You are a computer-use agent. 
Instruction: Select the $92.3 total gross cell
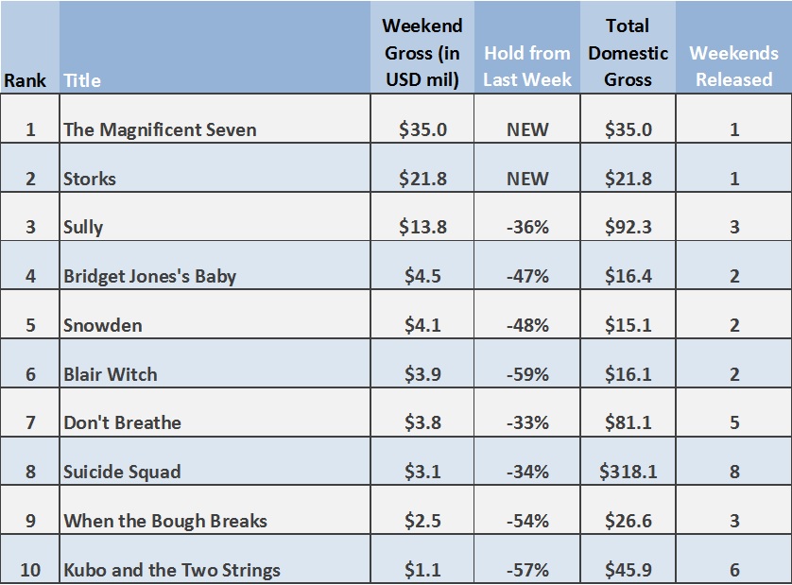tap(628, 228)
